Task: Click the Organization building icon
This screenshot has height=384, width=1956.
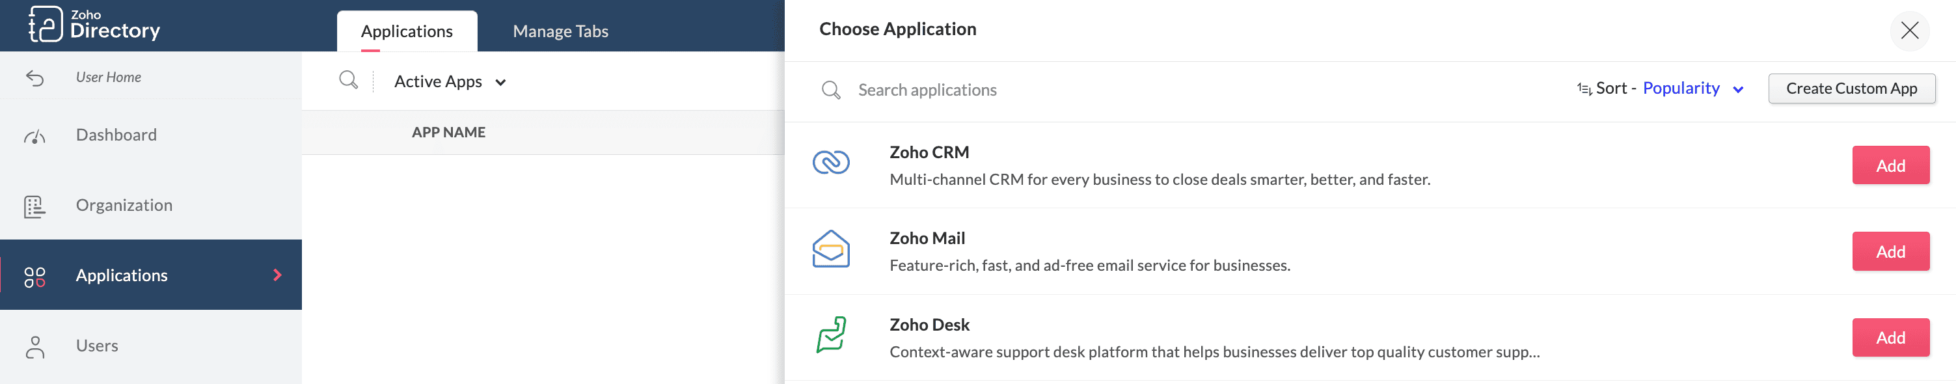Action: click(x=35, y=206)
